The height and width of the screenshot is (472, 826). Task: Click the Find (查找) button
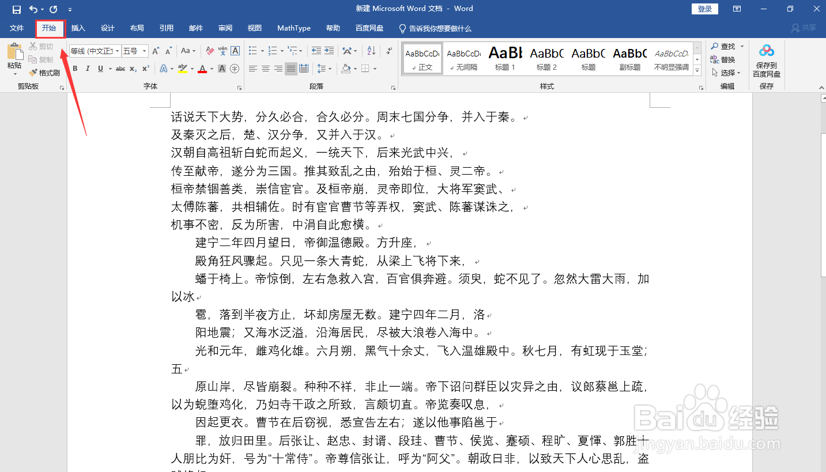point(723,46)
